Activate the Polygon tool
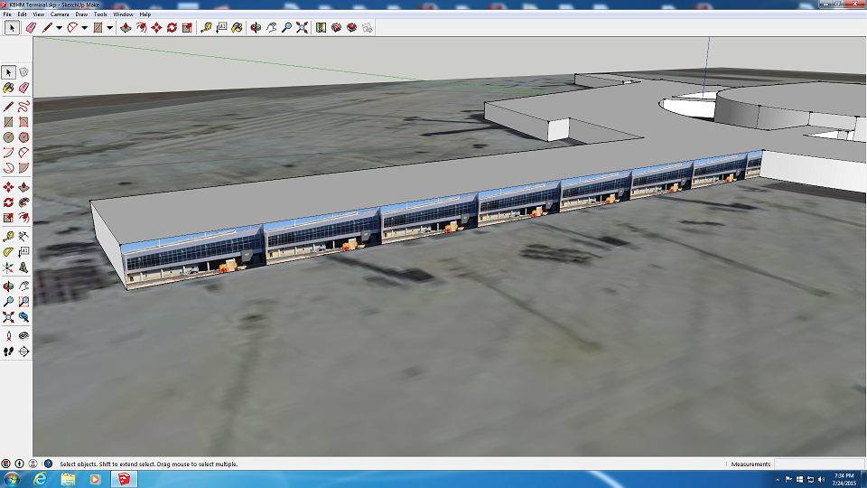 coord(23,137)
